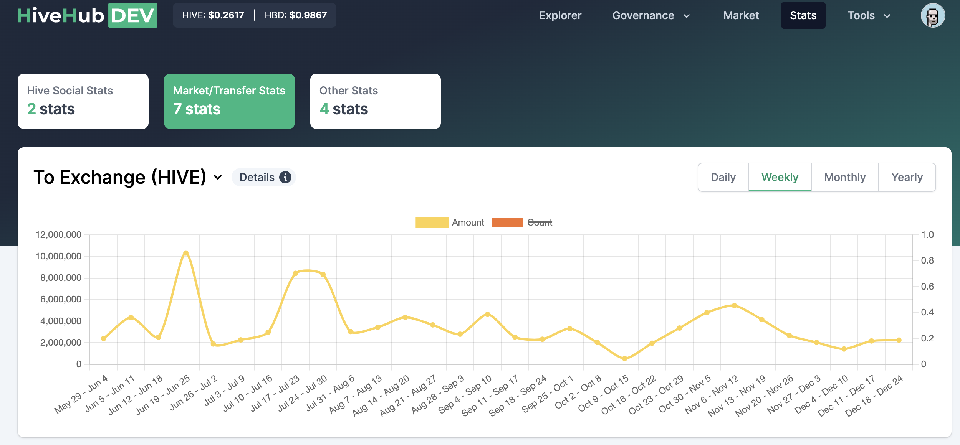Click the Oct 30 - Nov 5 data point
The width and height of the screenshot is (960, 445).
[x=707, y=313]
